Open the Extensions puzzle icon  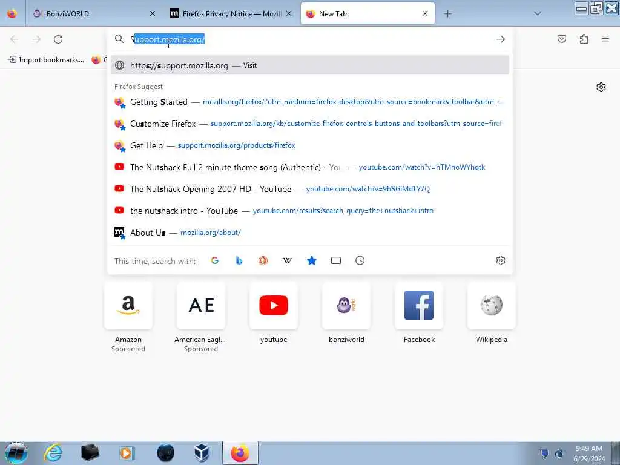pos(584,39)
